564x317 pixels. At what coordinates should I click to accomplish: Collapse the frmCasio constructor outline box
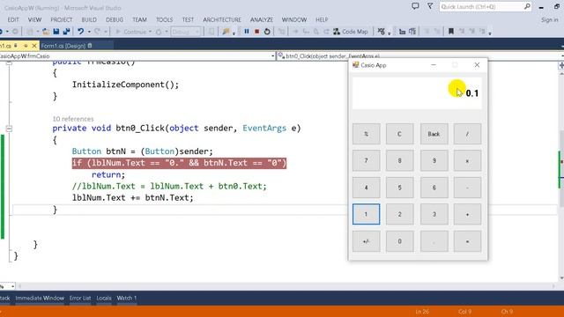[9, 63]
